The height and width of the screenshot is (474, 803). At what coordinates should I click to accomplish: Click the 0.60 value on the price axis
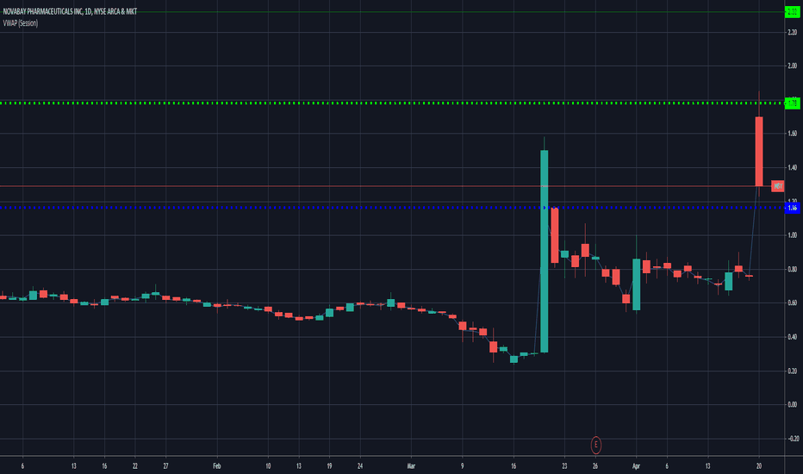[x=793, y=302]
